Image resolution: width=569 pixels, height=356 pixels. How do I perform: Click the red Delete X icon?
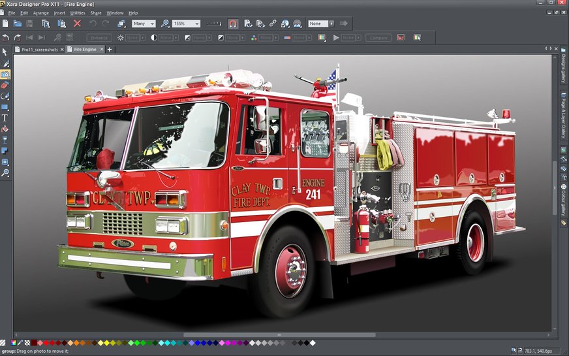pos(77,24)
